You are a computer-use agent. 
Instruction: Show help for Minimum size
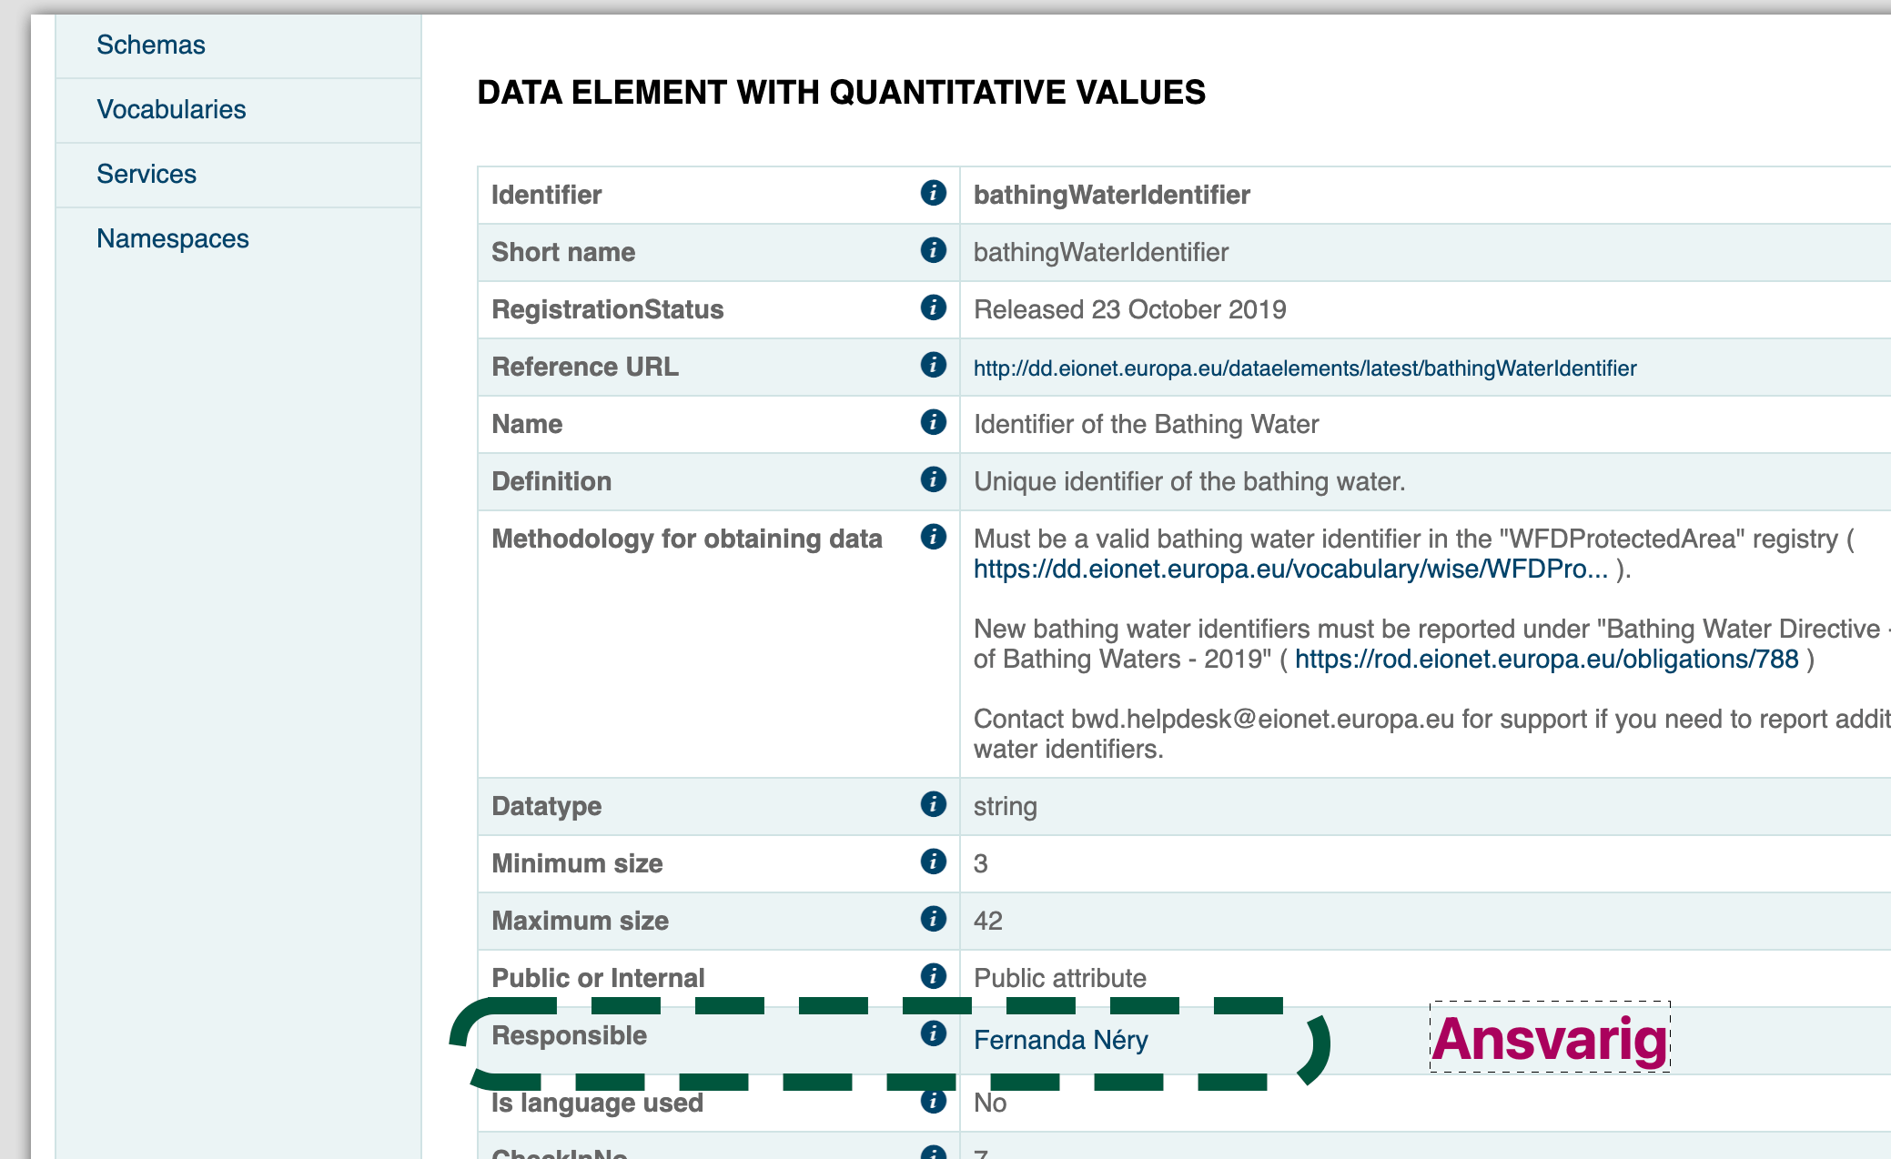pos(933,862)
